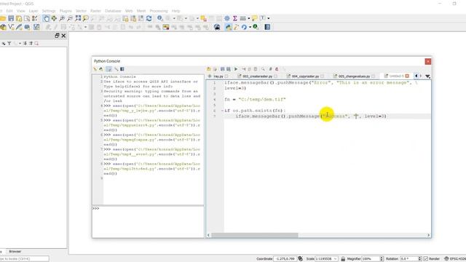Click the console Options wrench icon
Viewport: 466px width, 262px height.
(116, 69)
